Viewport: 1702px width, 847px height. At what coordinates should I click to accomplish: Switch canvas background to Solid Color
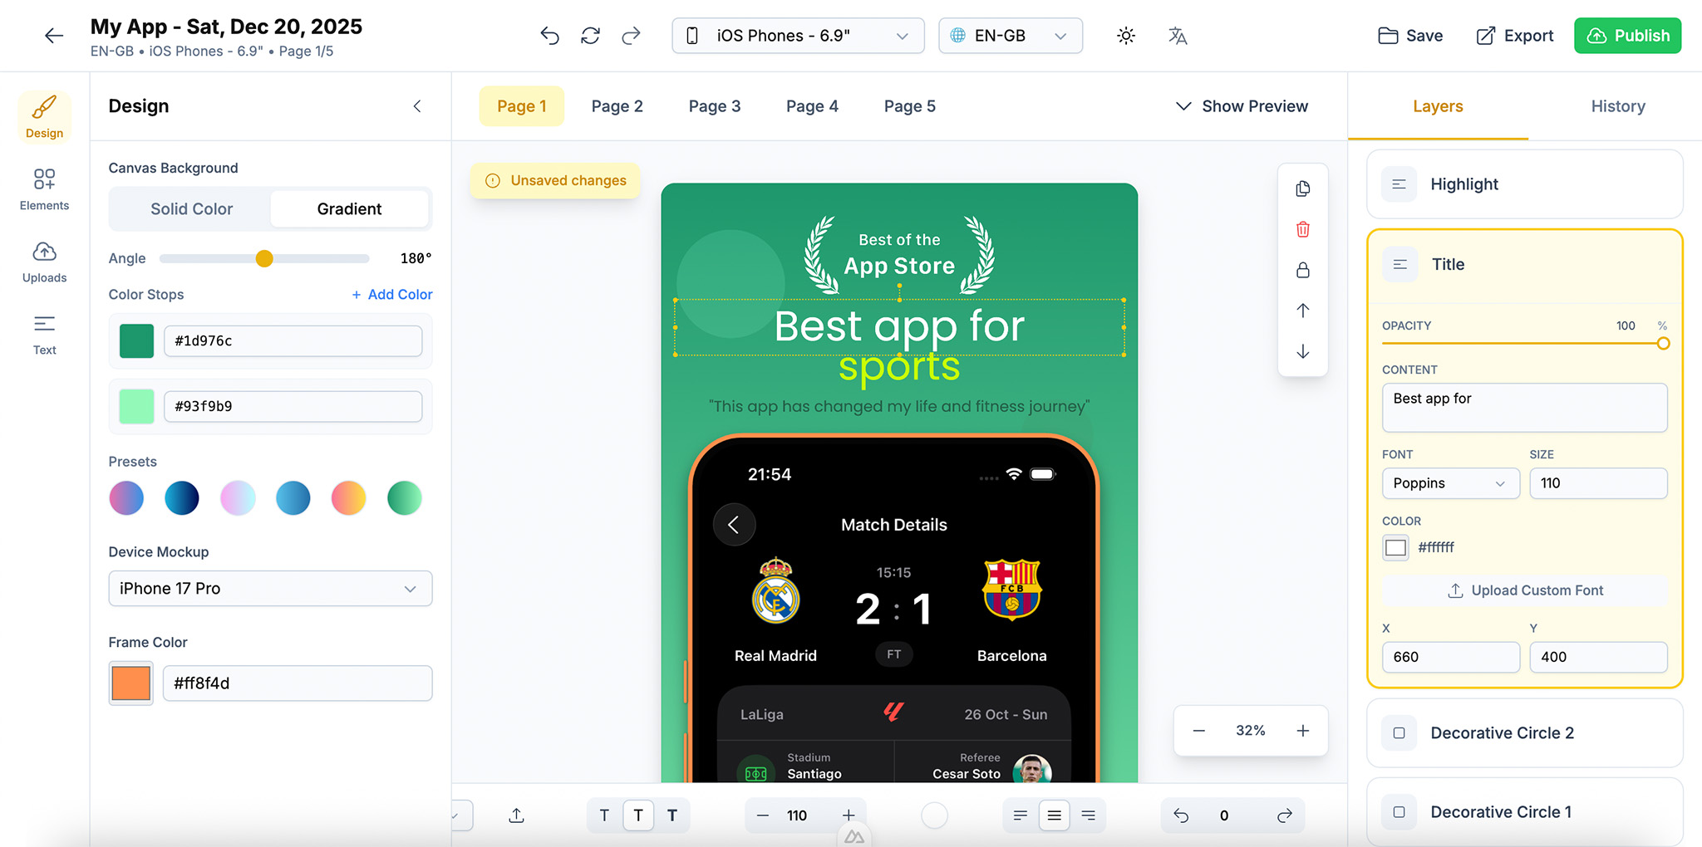[191, 209]
